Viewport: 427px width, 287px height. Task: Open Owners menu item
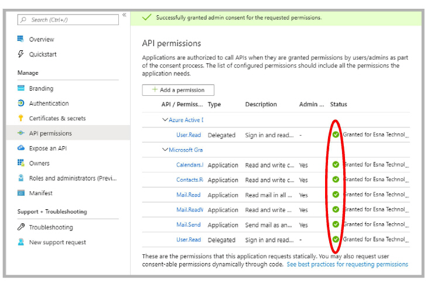(39, 163)
